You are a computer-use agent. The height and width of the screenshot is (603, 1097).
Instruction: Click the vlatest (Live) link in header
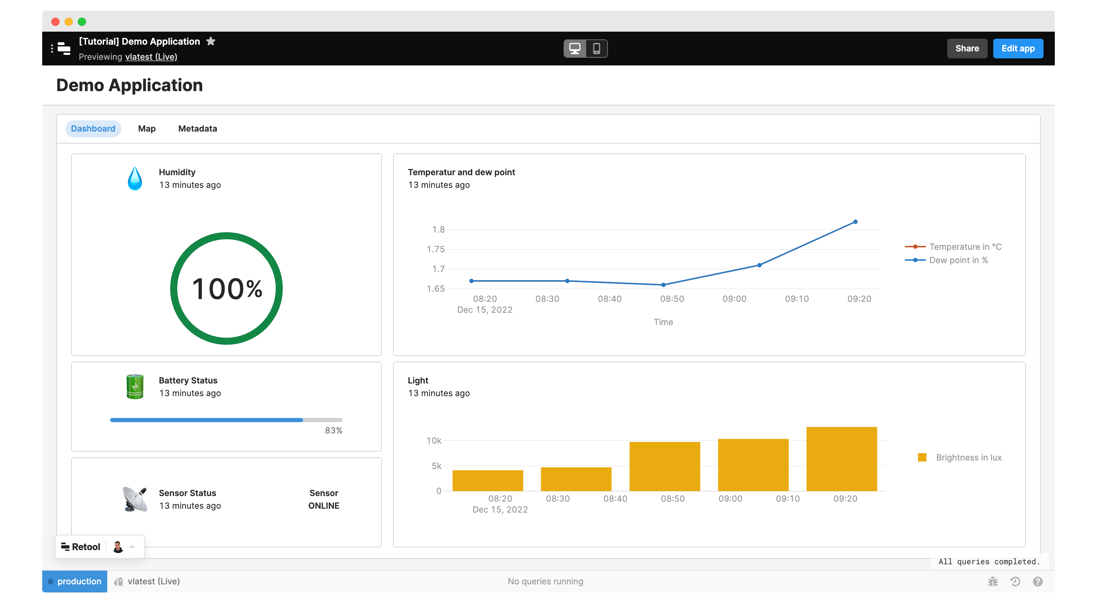point(151,57)
